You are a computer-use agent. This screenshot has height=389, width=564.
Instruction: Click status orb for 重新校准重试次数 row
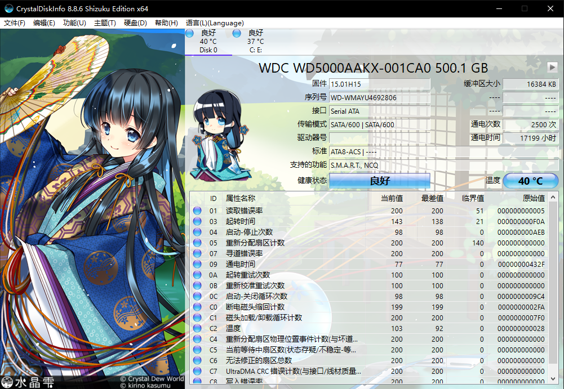click(197, 285)
